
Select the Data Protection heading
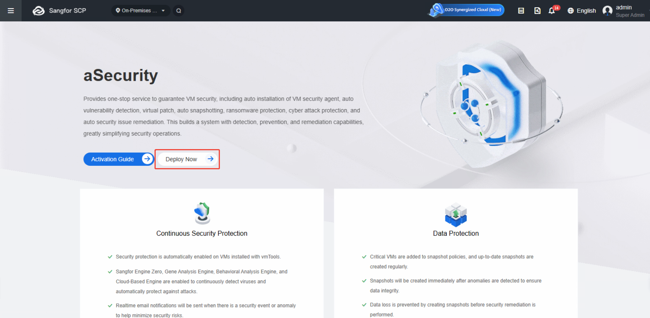coord(456,233)
